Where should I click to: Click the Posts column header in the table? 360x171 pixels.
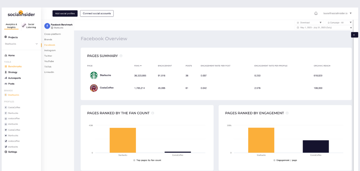pyautogui.click(x=189, y=66)
